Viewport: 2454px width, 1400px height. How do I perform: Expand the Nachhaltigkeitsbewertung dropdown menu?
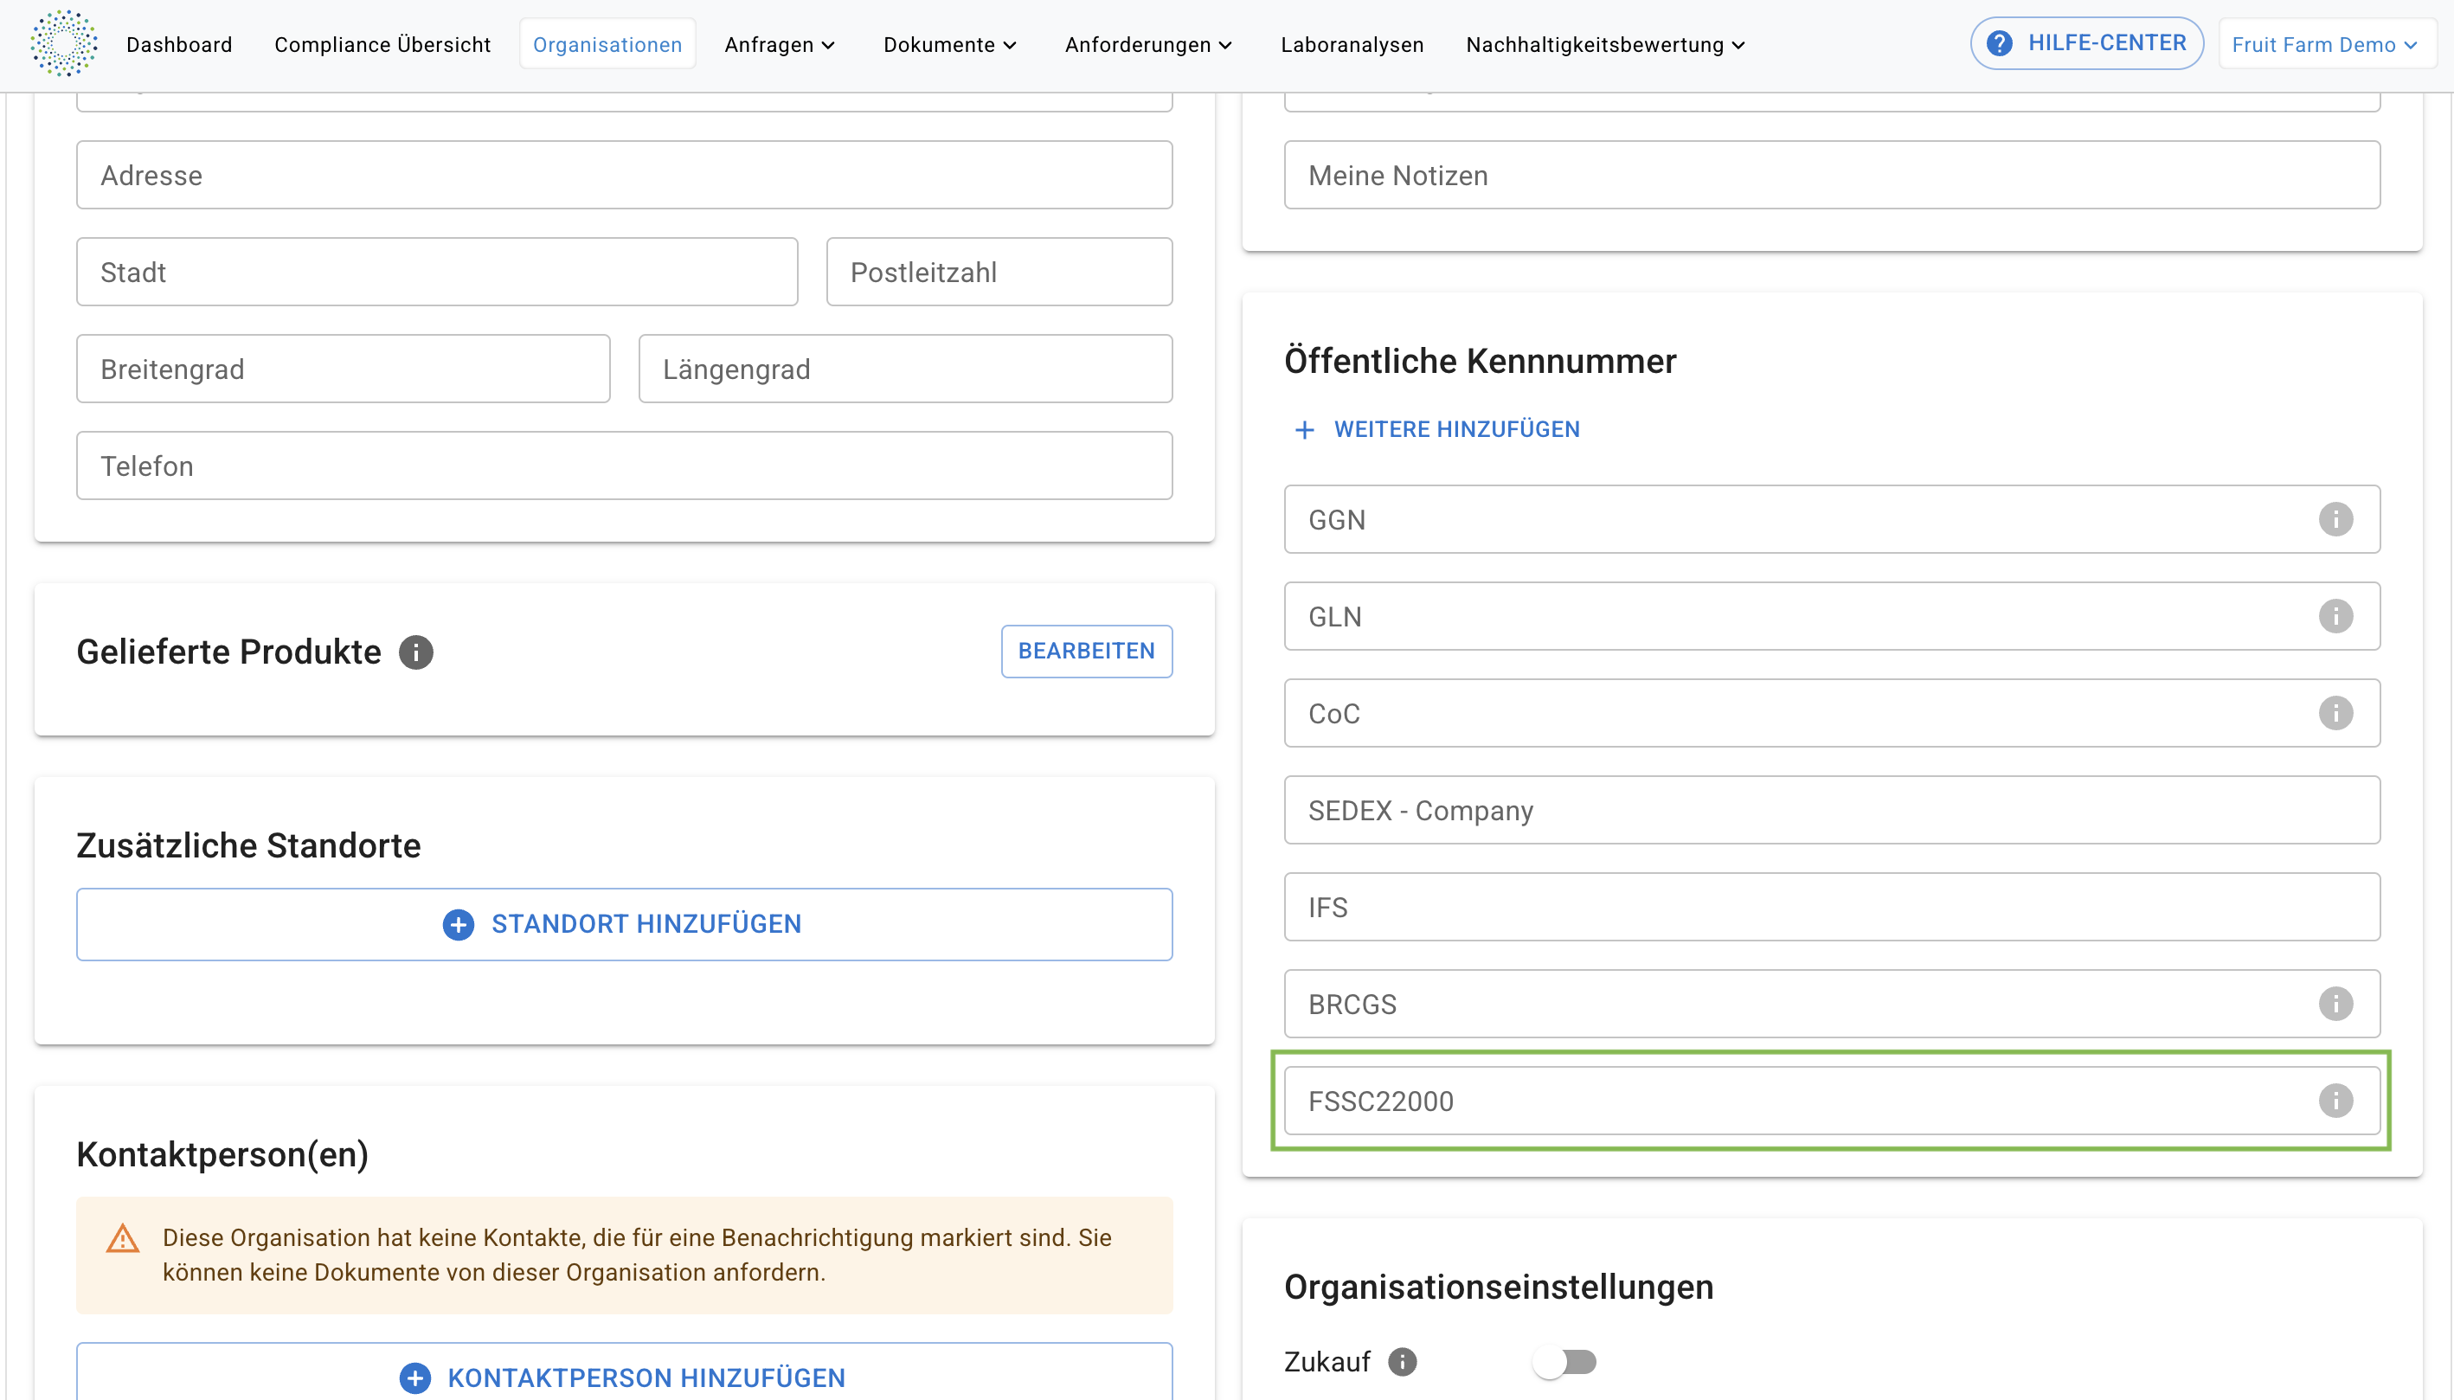tap(1605, 44)
